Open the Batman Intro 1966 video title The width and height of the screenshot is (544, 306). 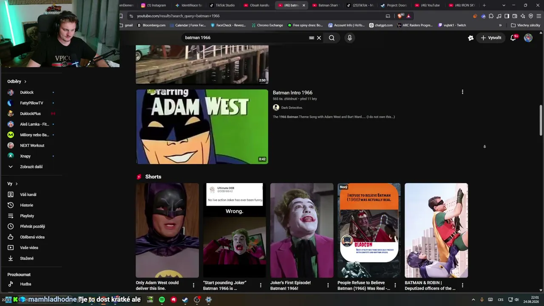(x=292, y=93)
